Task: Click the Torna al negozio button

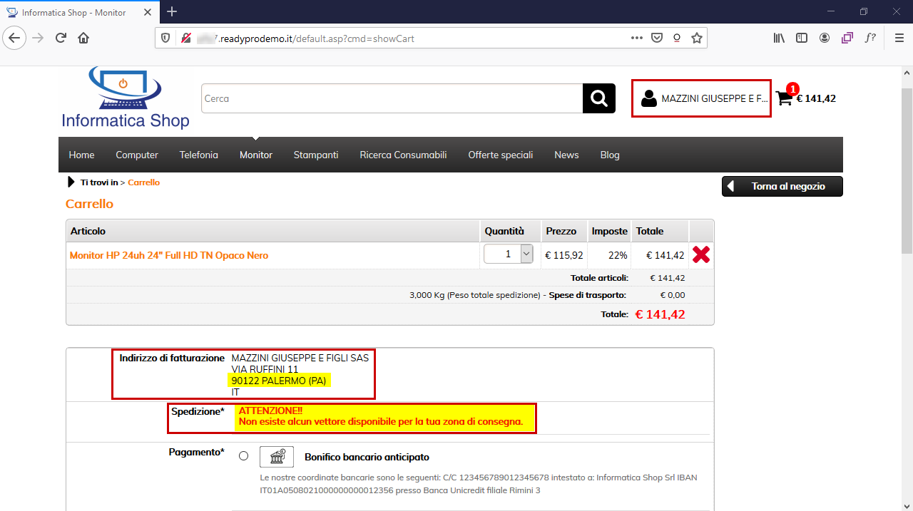Action: pyautogui.click(x=782, y=187)
